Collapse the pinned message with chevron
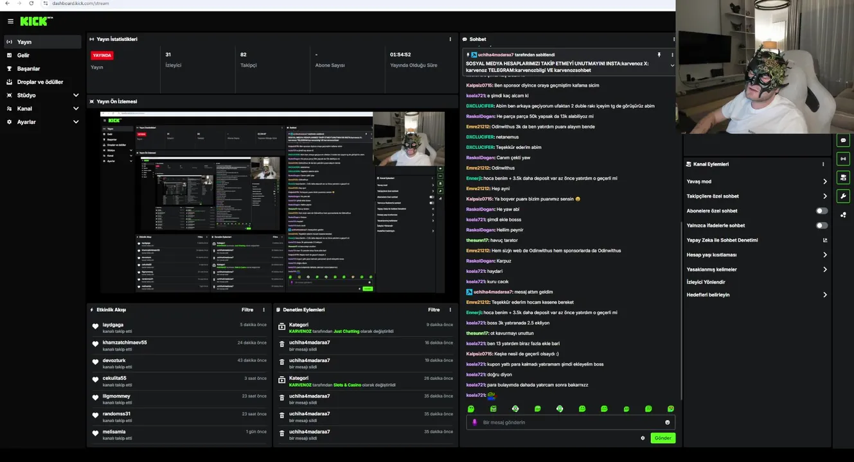 pyautogui.click(x=672, y=65)
